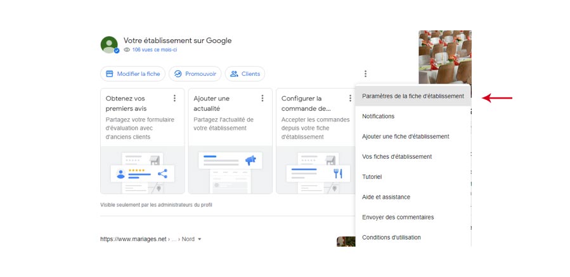Screen dimensions: 570x277
Task: Open the "Clients" button
Action: 245,74
